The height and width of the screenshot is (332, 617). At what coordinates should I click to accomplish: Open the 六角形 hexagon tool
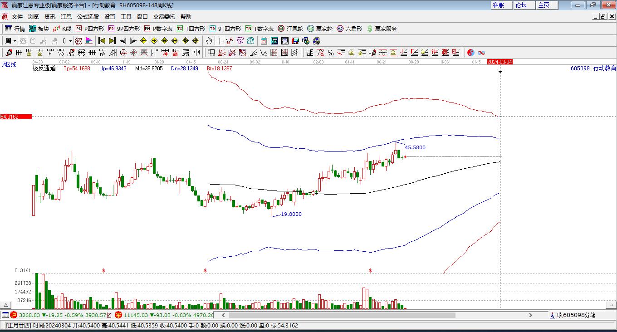click(349, 29)
